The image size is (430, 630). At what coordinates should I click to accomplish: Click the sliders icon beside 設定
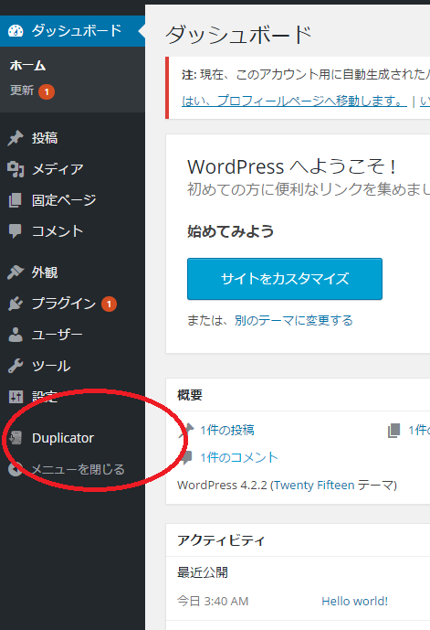16,397
